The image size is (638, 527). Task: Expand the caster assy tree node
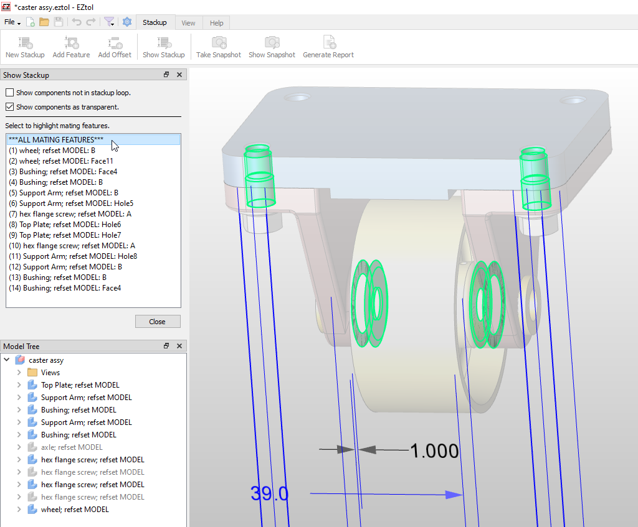coord(6,360)
